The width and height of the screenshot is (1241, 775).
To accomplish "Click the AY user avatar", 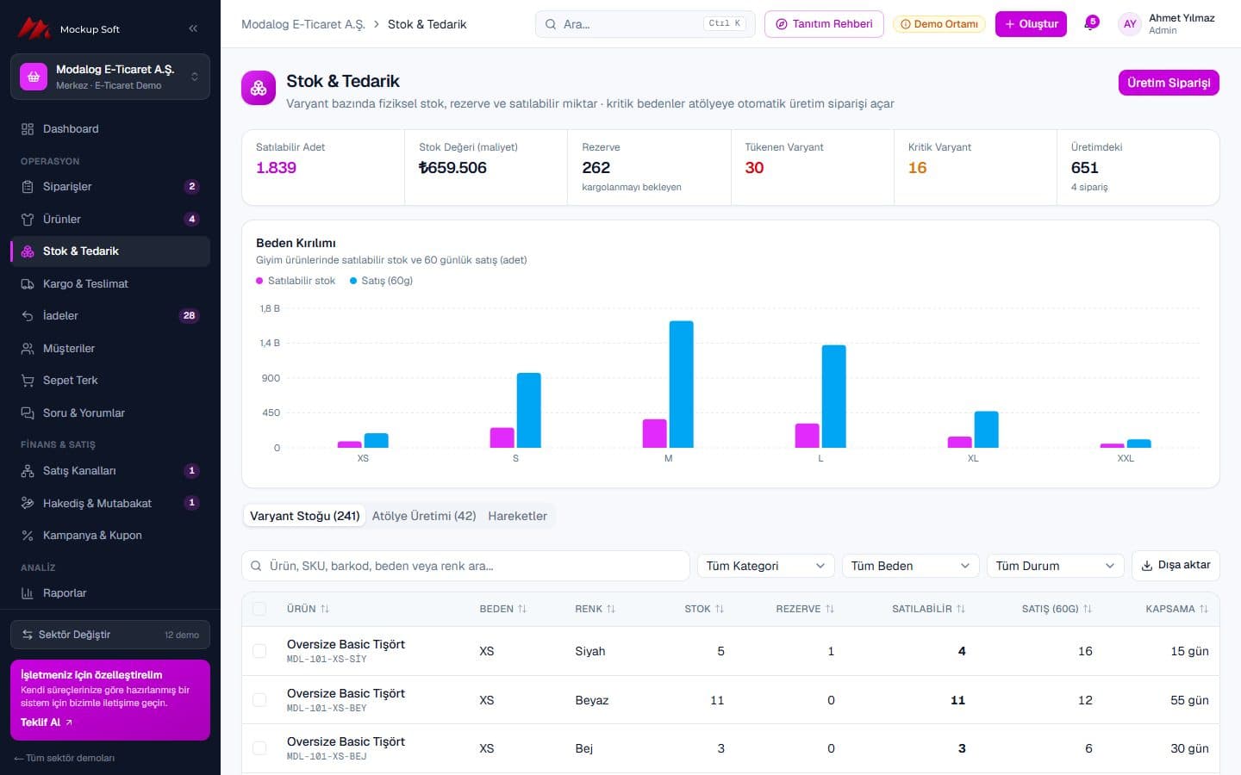I will [x=1130, y=24].
